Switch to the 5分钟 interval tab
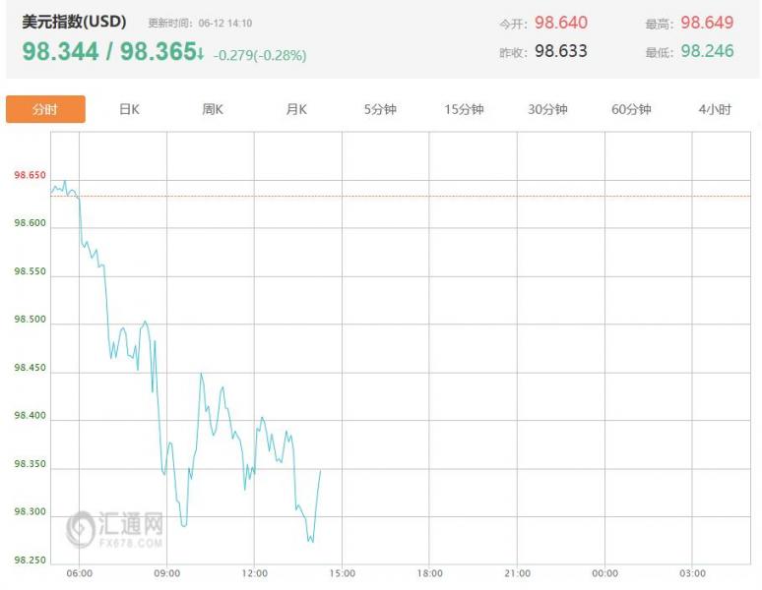The height and width of the screenshot is (590, 762). (x=380, y=109)
